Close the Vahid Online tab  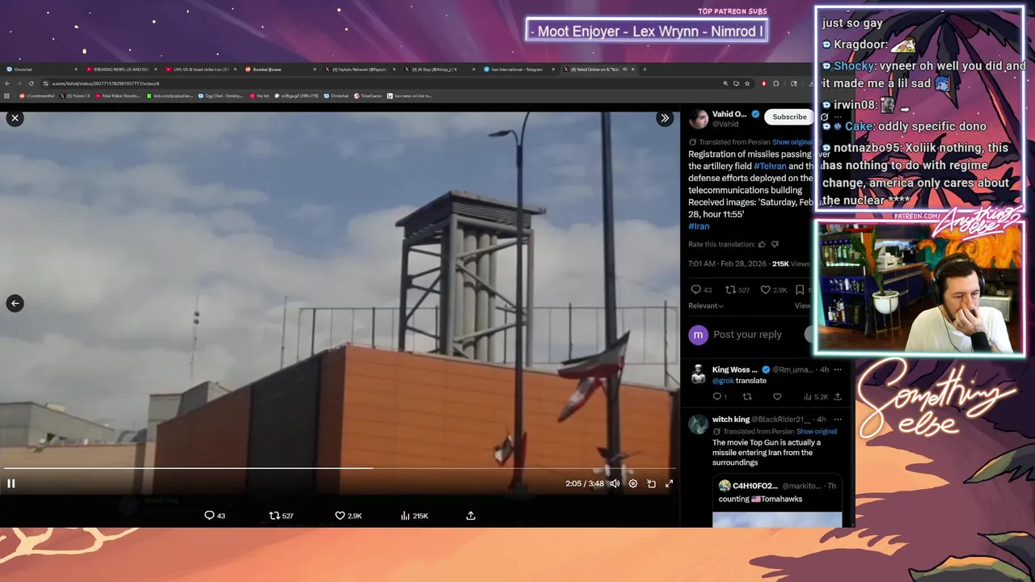coord(633,70)
